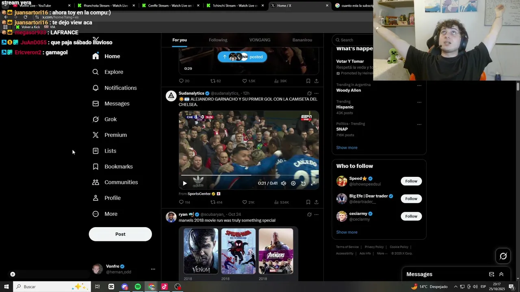Open Grok explain icon on Sudanalytics post
Image resolution: width=520 pixels, height=292 pixels.
pos(309,93)
